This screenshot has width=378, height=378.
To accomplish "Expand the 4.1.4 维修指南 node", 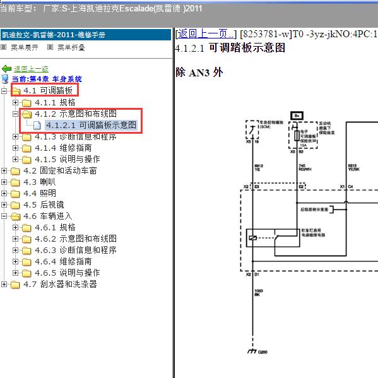I will (15, 148).
